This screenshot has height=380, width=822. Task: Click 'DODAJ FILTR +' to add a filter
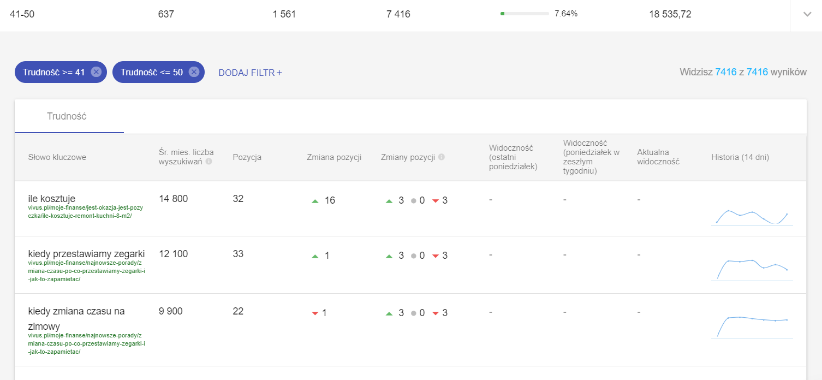tap(250, 73)
